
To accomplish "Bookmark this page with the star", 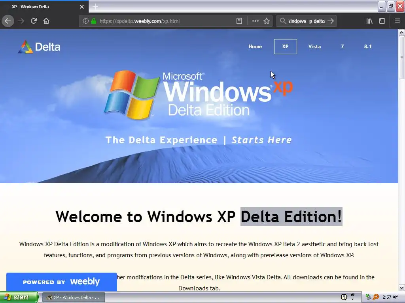I will click(267, 21).
